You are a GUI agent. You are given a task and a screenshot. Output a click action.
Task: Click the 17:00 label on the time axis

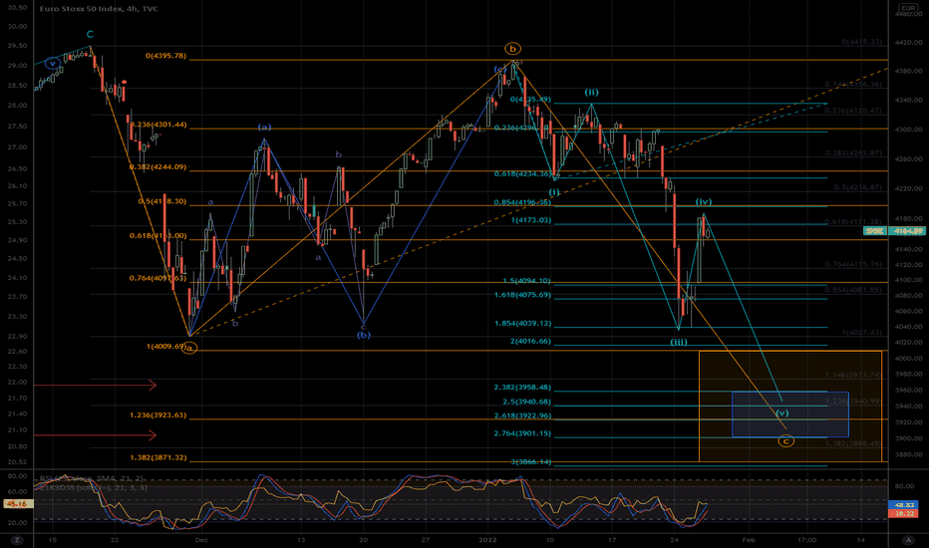[807, 540]
